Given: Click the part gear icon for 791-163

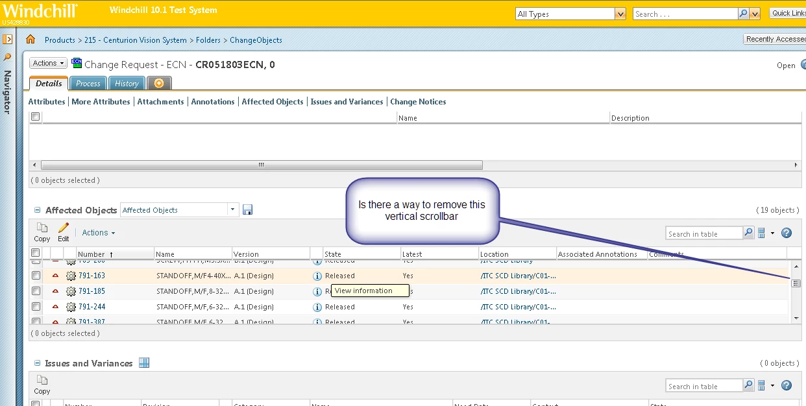Looking at the screenshot, I should [71, 276].
